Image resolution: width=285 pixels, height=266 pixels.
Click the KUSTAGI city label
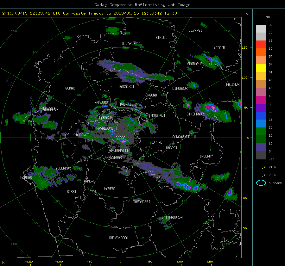[x=159, y=115]
